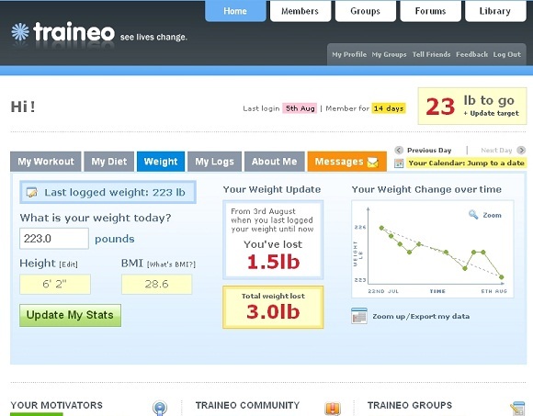Click the notepad icon next to Last logged weight
Viewport: 533px width, 416px height.
point(31,192)
